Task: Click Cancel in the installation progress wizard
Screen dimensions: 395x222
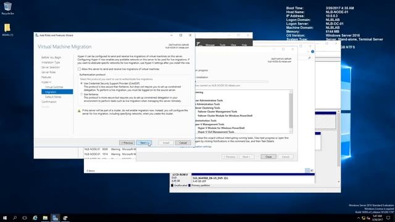Action: [x=285, y=157]
